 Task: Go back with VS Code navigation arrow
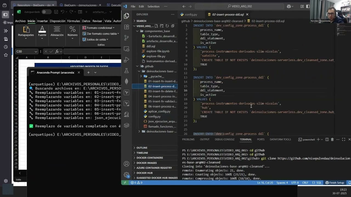pos(184,6)
